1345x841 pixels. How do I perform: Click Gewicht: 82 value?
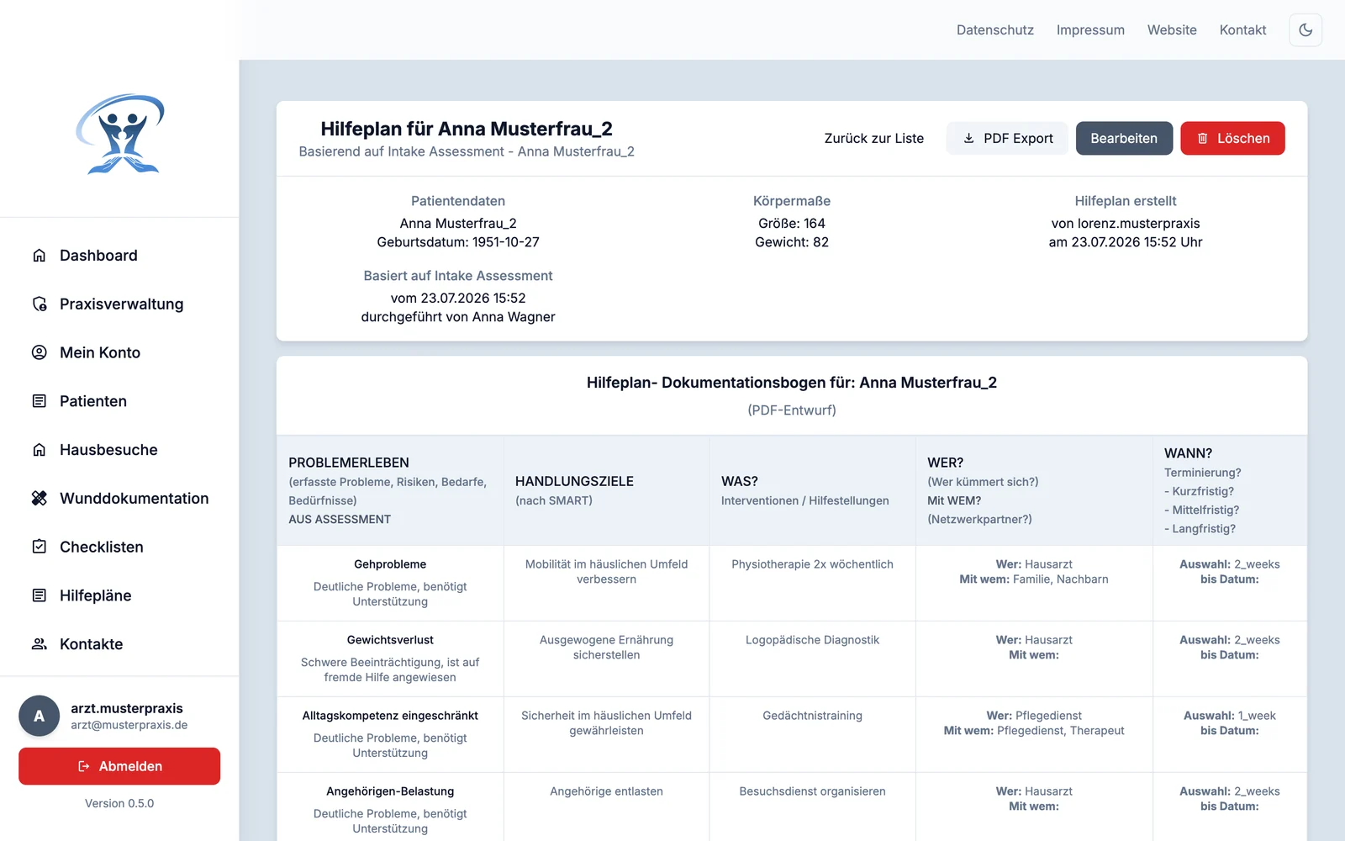coord(792,242)
